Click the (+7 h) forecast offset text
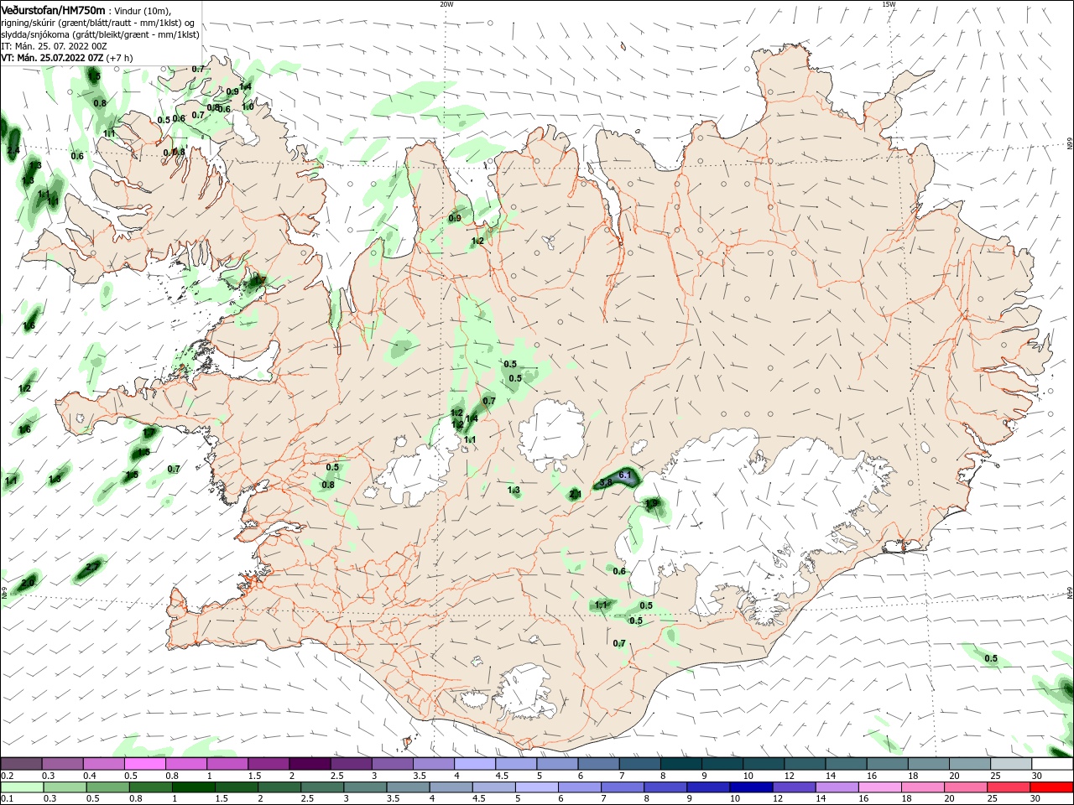 pos(120,58)
